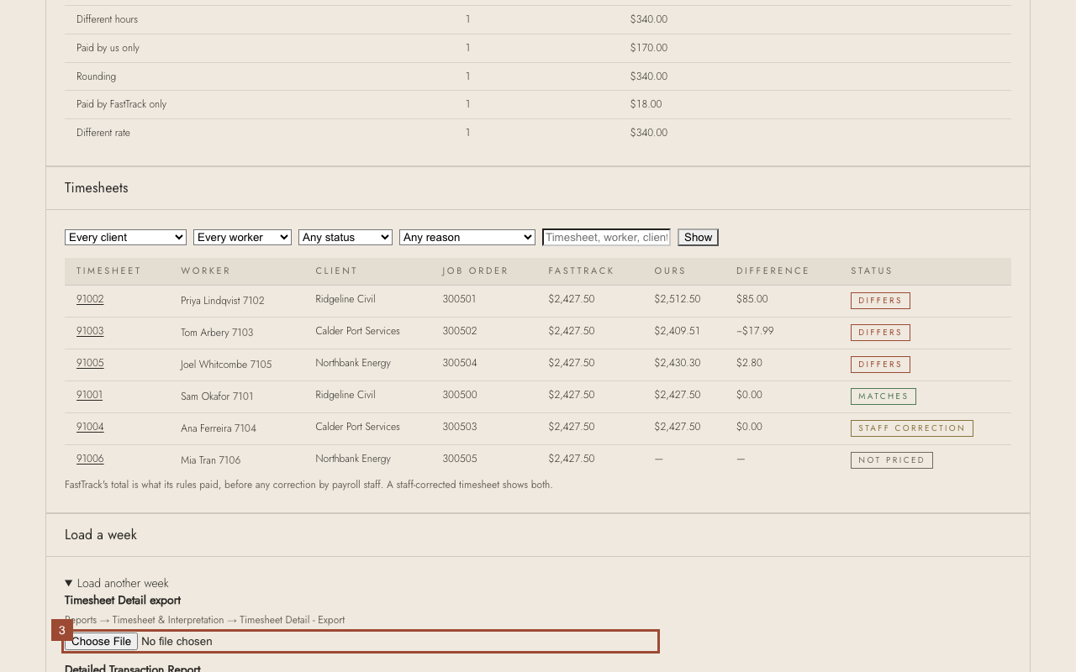Select the Different rate reason row

538,133
